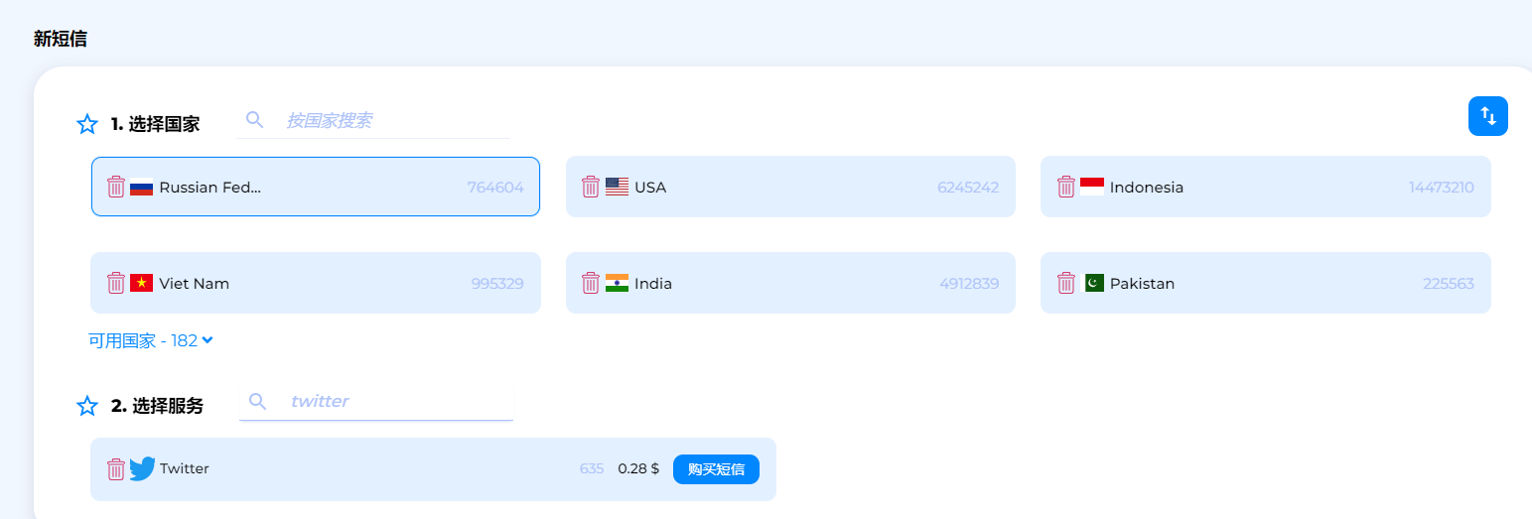Click the trash icon next to Viet Nam

click(116, 283)
